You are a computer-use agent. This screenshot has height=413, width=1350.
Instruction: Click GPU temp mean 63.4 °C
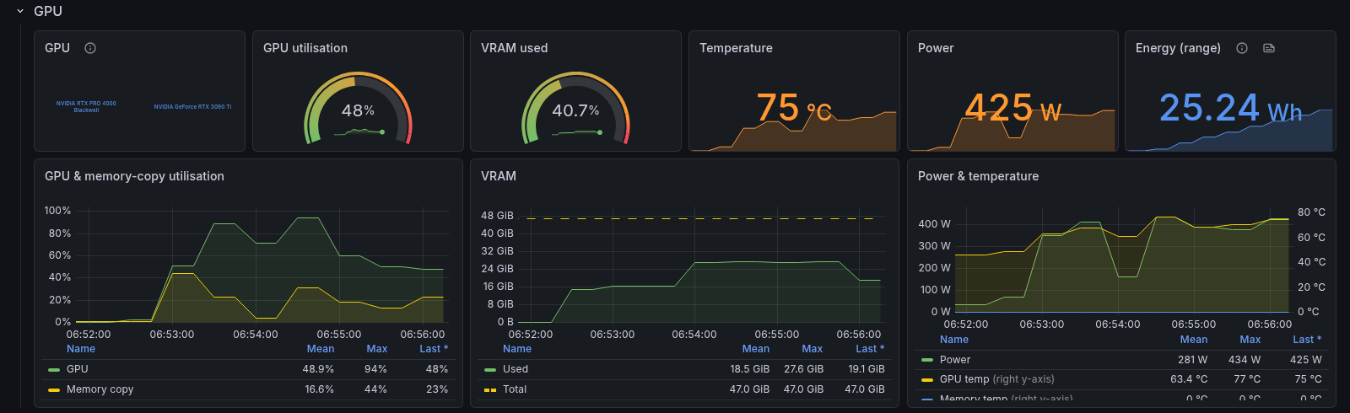pyautogui.click(x=1189, y=379)
